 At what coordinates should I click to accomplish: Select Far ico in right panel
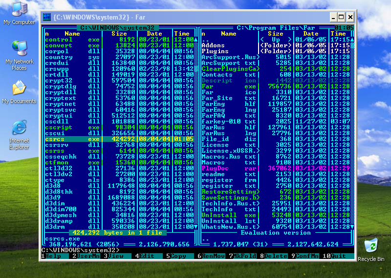[x=276, y=92]
